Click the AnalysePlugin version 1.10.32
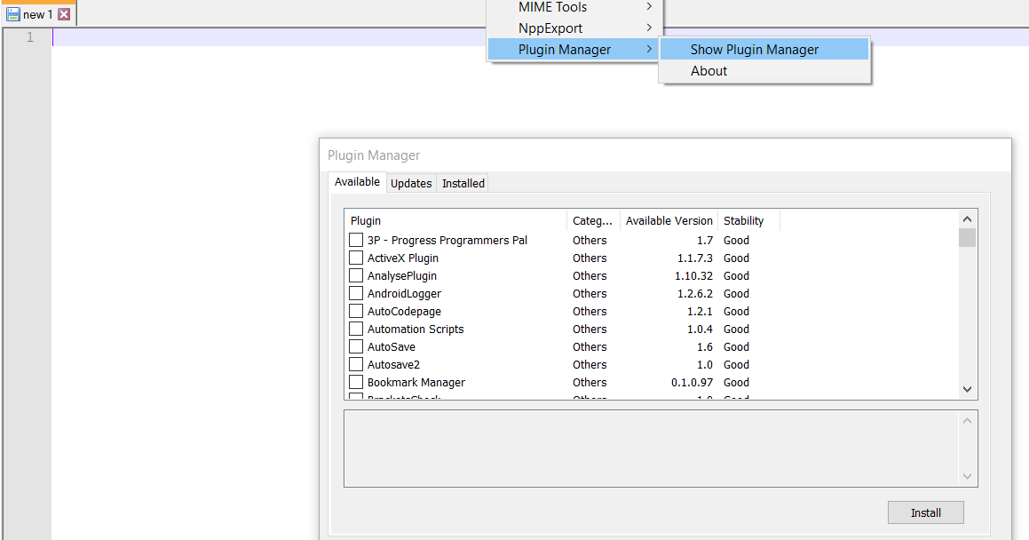This screenshot has width=1029, height=540. 693,275
